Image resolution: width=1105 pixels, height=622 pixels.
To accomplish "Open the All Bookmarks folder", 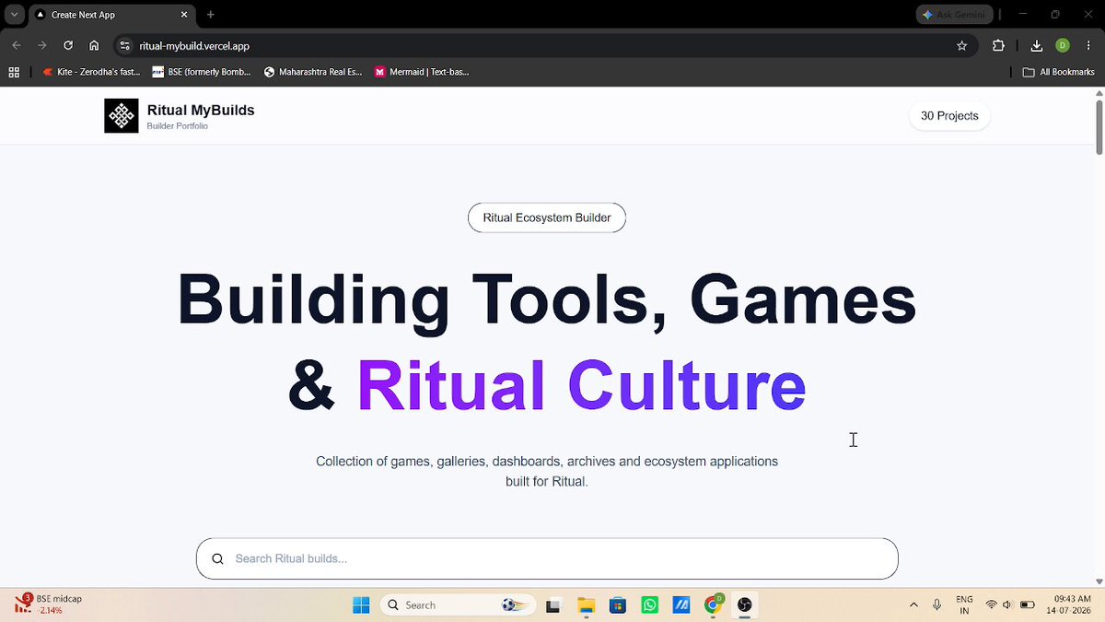I will [x=1059, y=72].
